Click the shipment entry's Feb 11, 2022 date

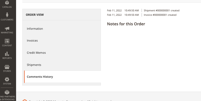tap(114, 11)
